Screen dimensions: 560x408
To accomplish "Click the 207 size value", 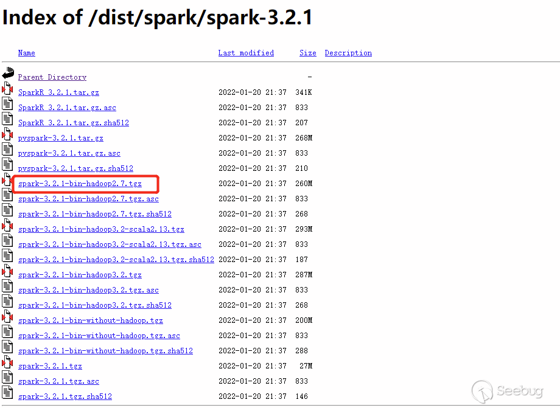I will pyautogui.click(x=301, y=122).
